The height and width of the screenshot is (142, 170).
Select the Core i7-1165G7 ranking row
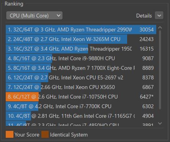[81, 116]
